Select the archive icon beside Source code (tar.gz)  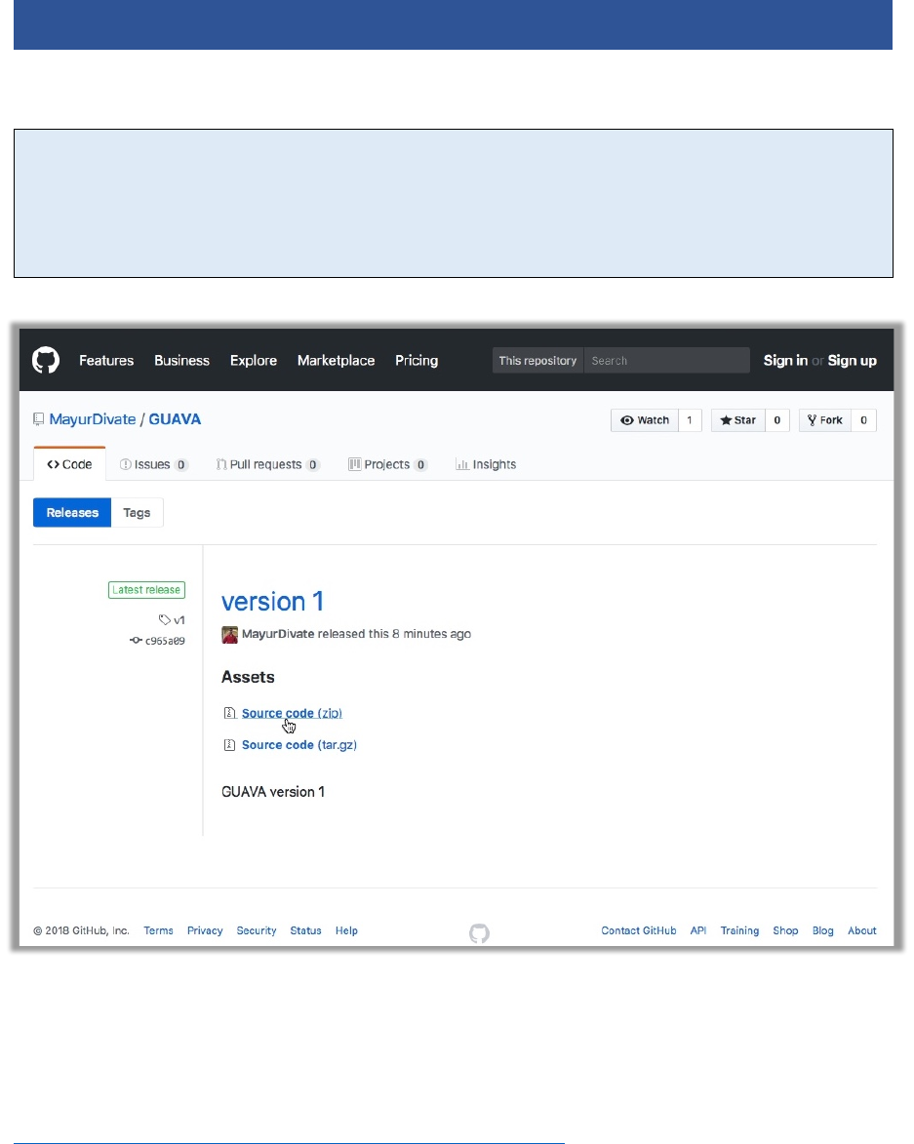tap(230, 745)
